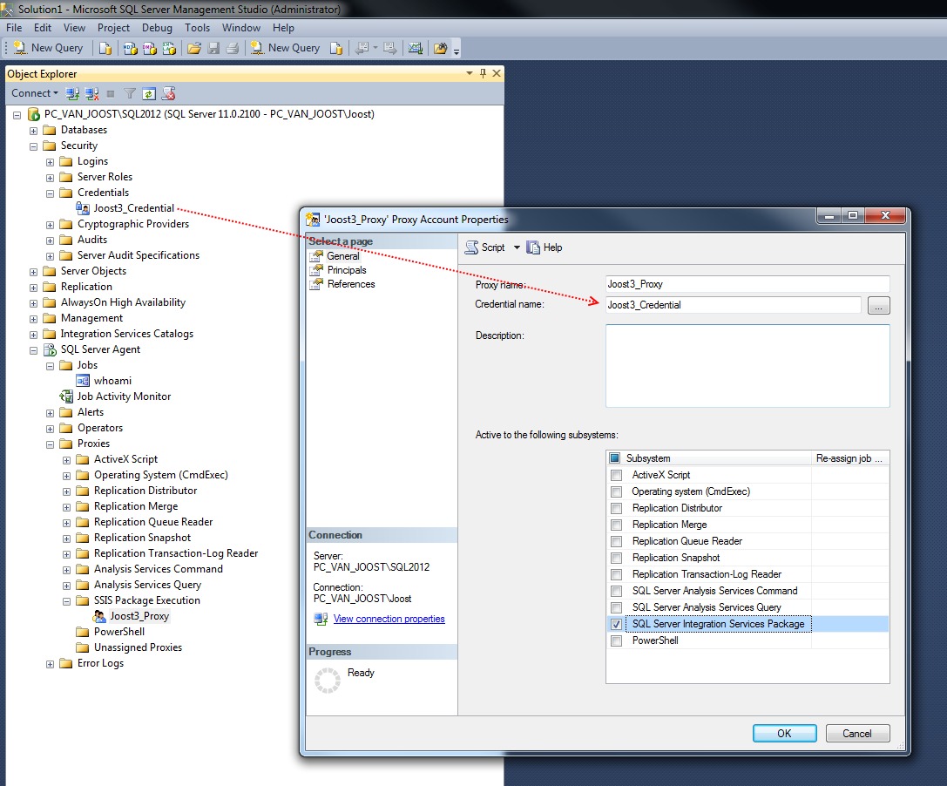Check Operating system (CmdExec) subsystem

pyautogui.click(x=617, y=491)
